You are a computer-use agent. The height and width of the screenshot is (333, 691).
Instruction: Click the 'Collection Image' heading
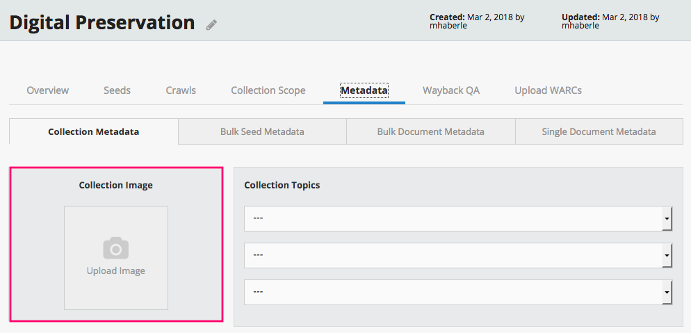tap(116, 186)
